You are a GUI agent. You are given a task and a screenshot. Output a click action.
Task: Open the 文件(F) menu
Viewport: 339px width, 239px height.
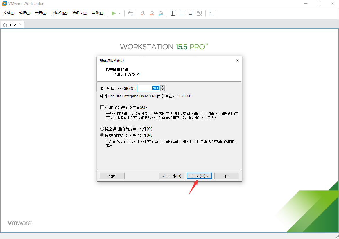(9, 13)
